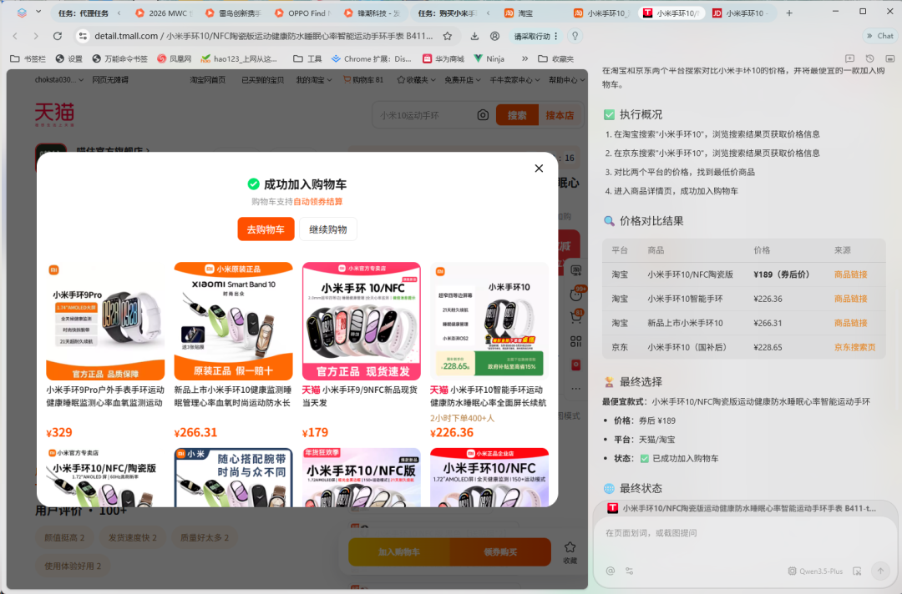This screenshot has height=594, width=902.
Task: Reload the page with the refresh icon
Action: pyautogui.click(x=58, y=36)
